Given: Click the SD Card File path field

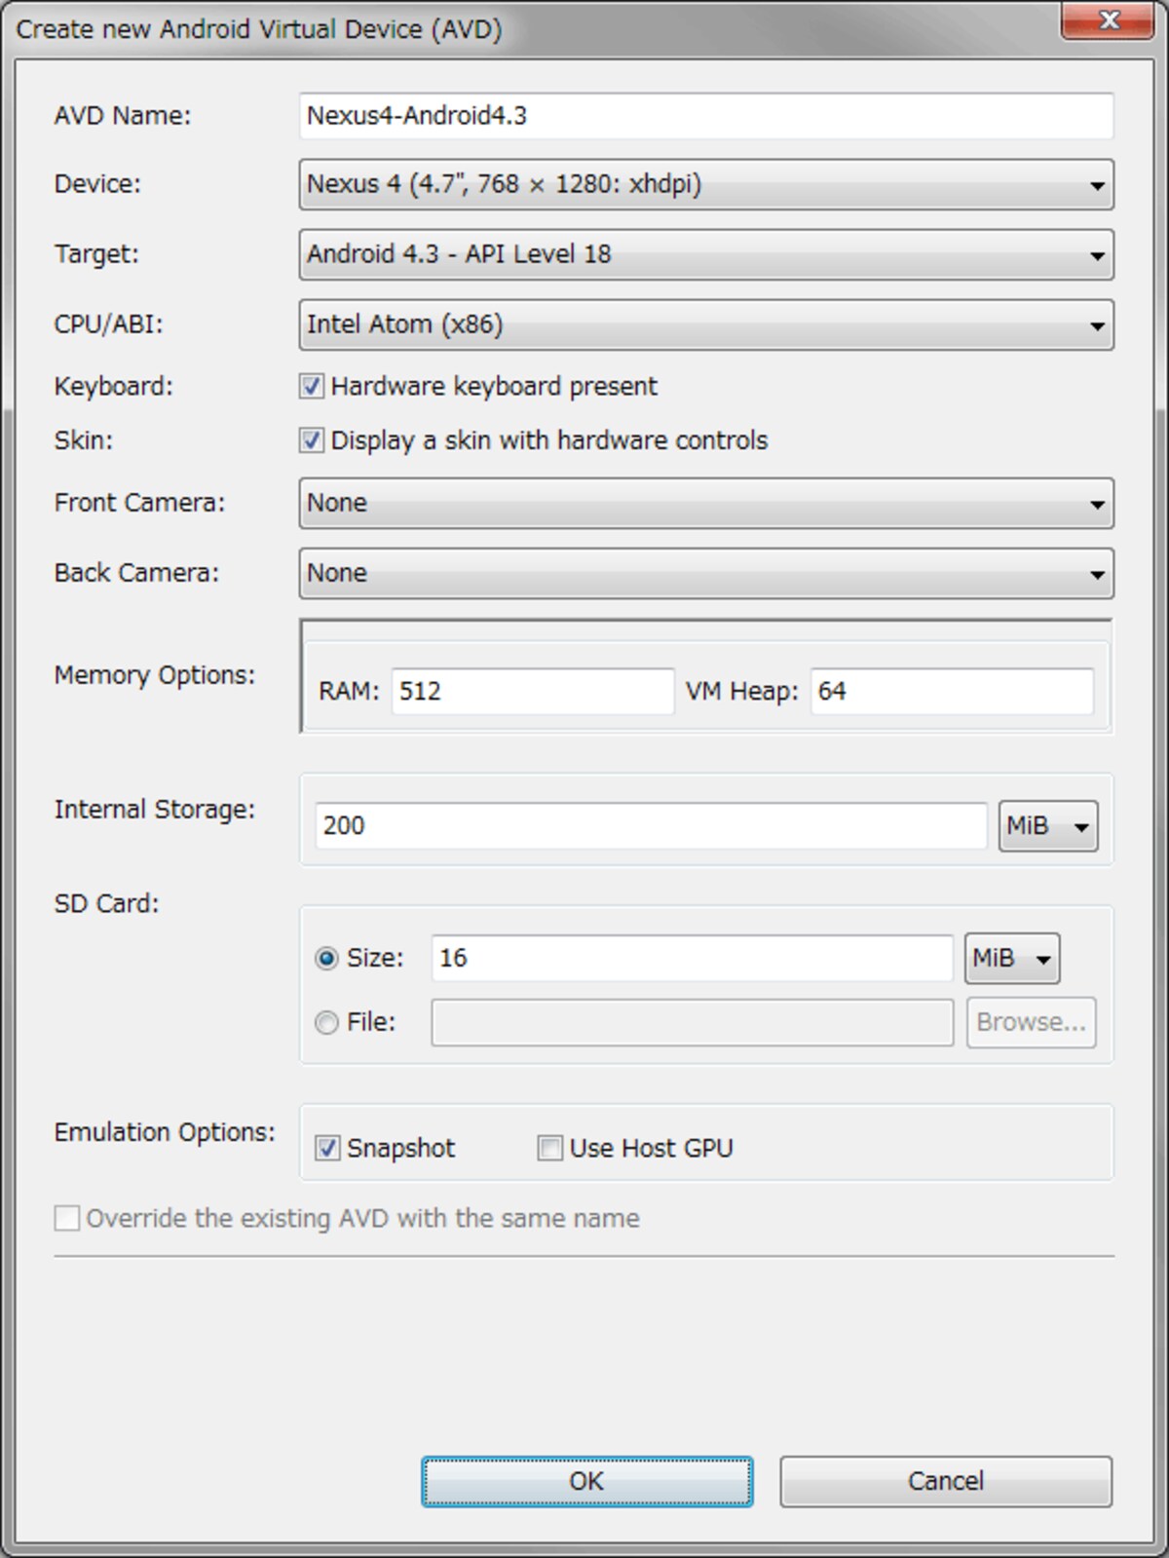Looking at the screenshot, I should [692, 1022].
